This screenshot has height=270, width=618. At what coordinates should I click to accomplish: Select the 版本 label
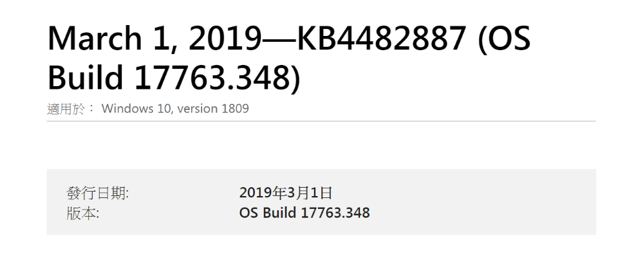[83, 213]
